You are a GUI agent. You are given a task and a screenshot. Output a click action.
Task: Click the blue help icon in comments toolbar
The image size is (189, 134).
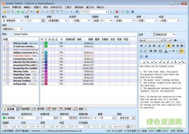[x=146, y=56]
